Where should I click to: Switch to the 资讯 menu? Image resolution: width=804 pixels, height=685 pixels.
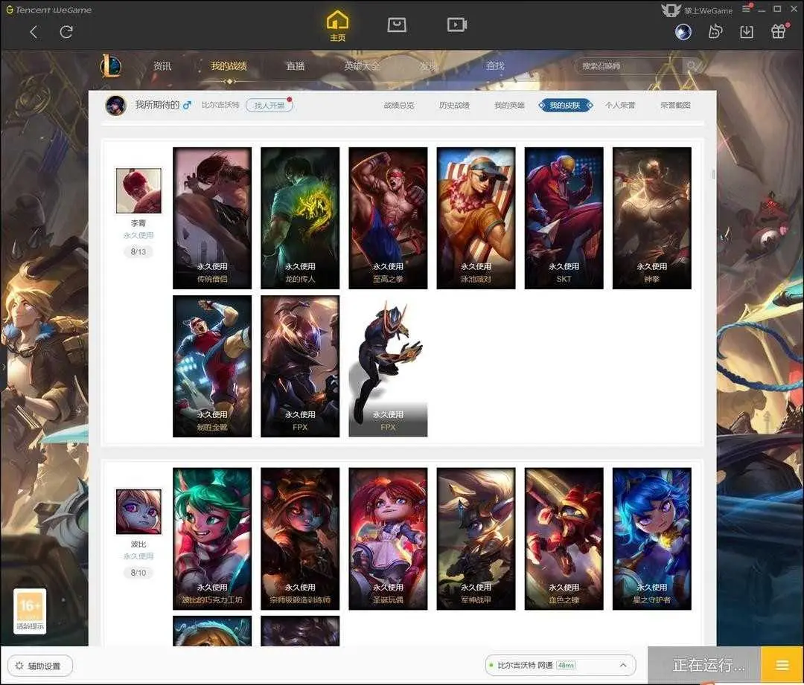point(162,66)
